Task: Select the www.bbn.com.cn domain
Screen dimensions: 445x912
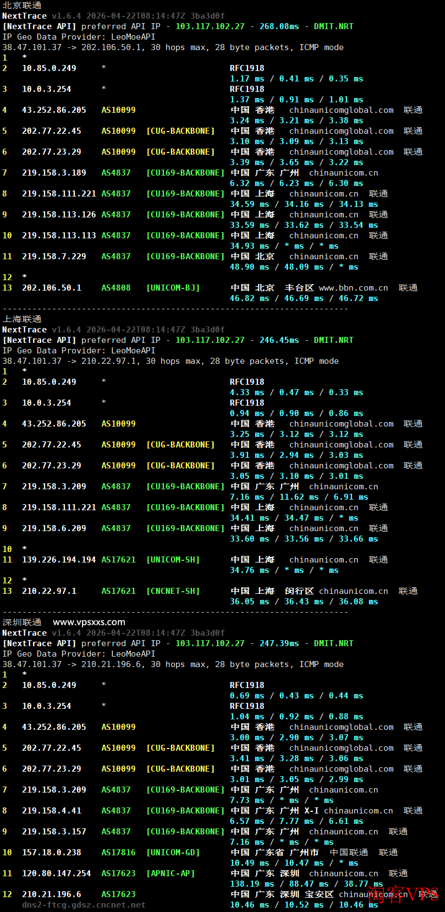Action: 354,288
